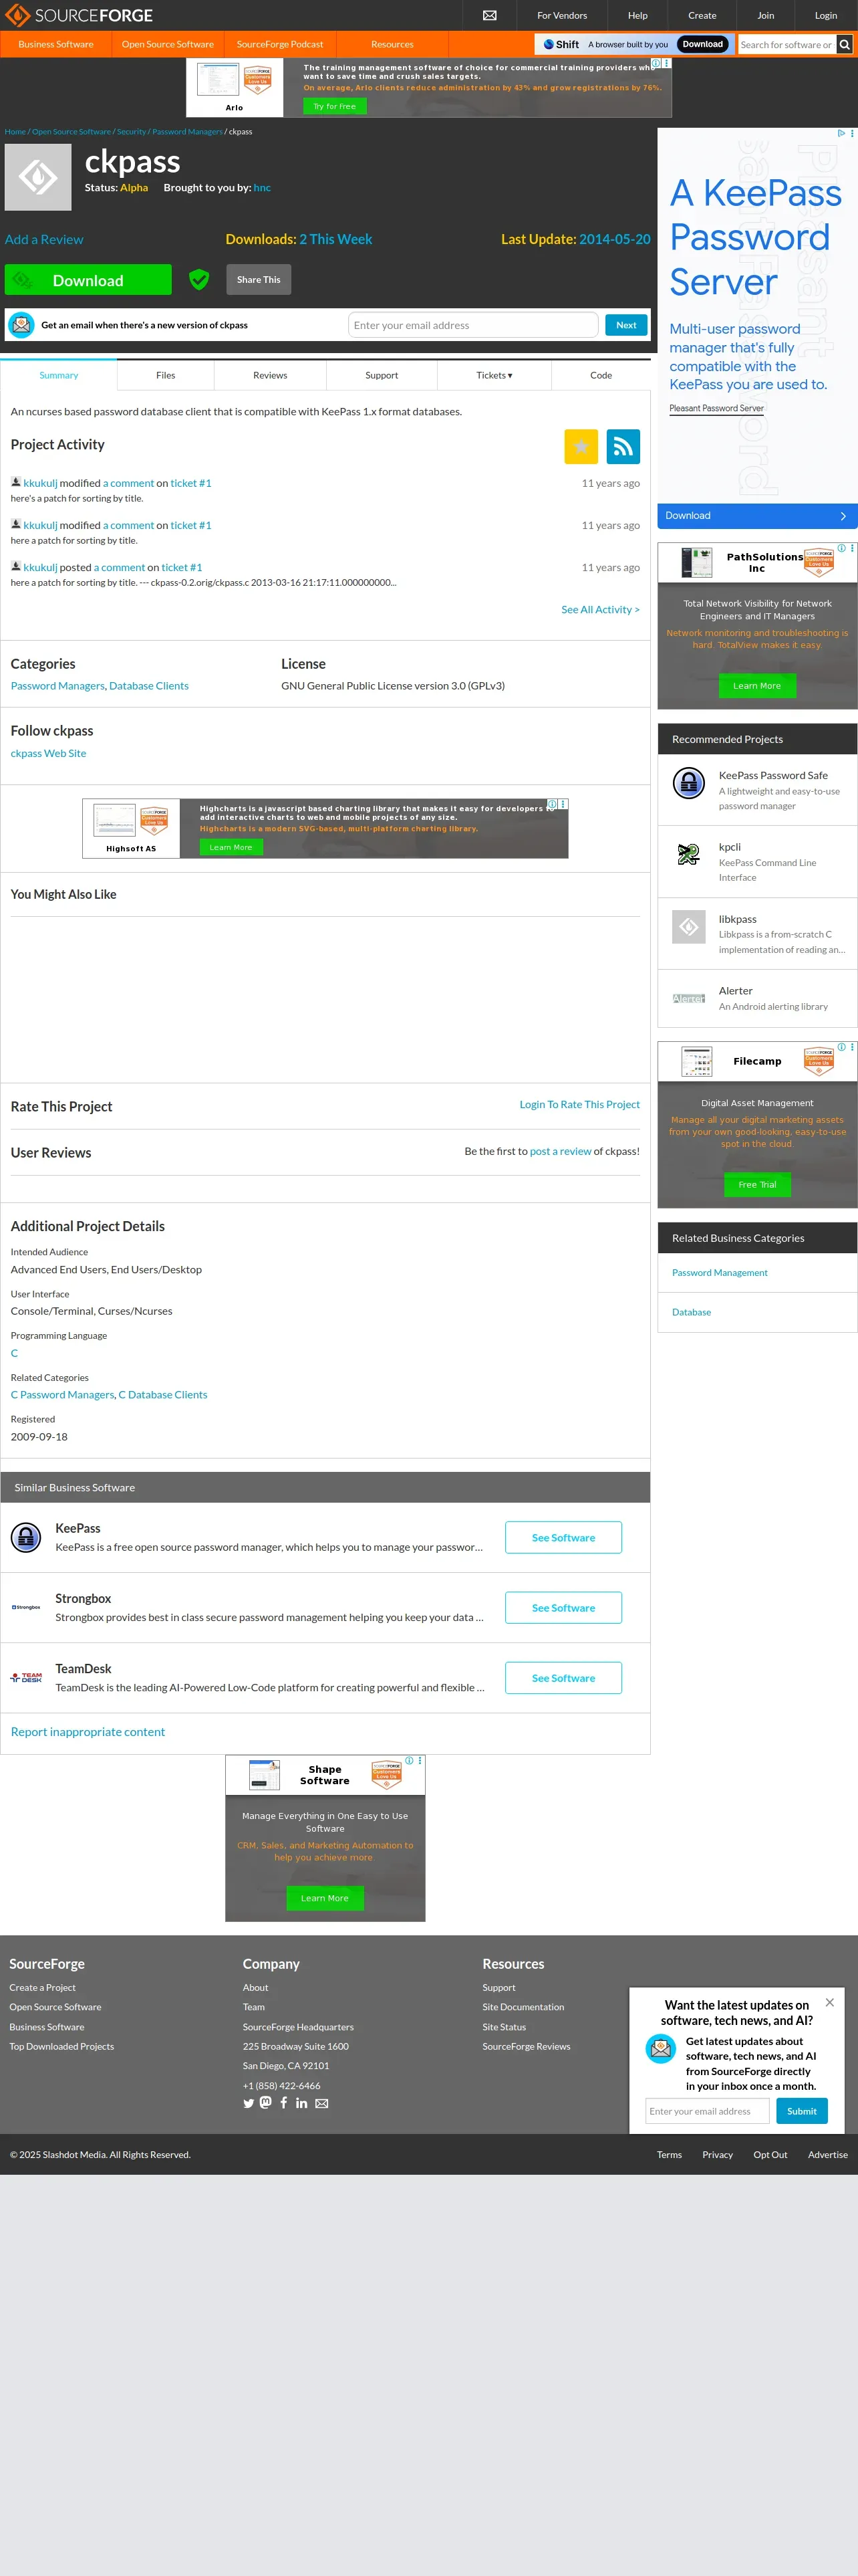Image resolution: width=858 pixels, height=2576 pixels.
Task: Close the newsletter popup
Action: click(x=829, y=2002)
